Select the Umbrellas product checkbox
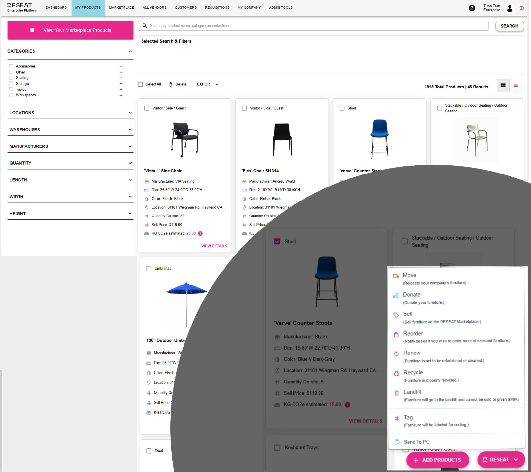The image size is (531, 472). (x=149, y=269)
